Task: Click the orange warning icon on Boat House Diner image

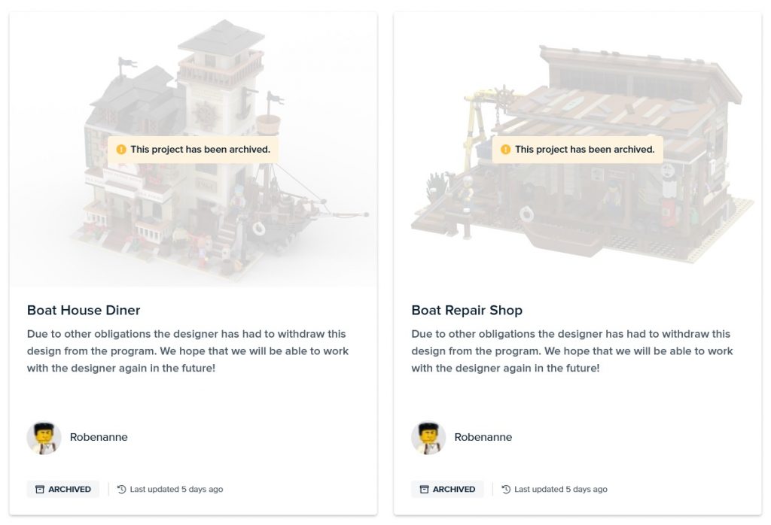Action: coord(121,149)
